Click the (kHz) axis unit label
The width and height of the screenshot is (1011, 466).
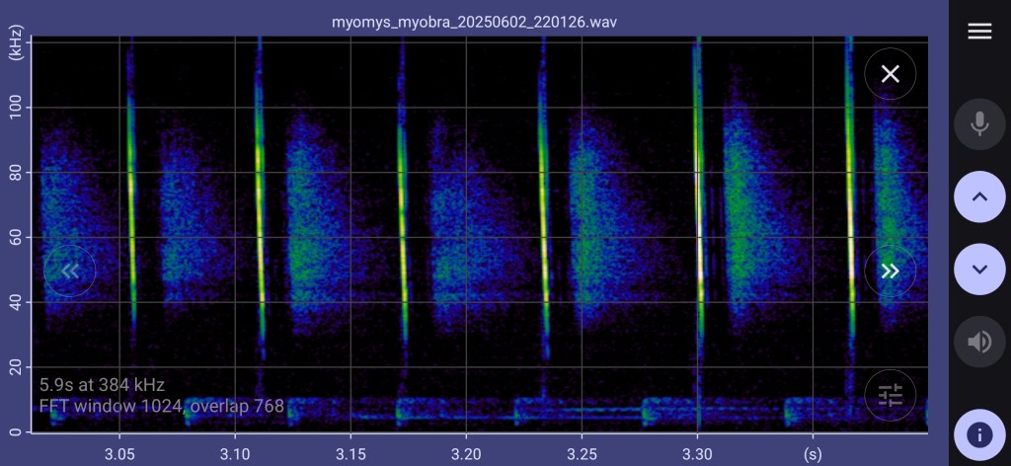16,46
